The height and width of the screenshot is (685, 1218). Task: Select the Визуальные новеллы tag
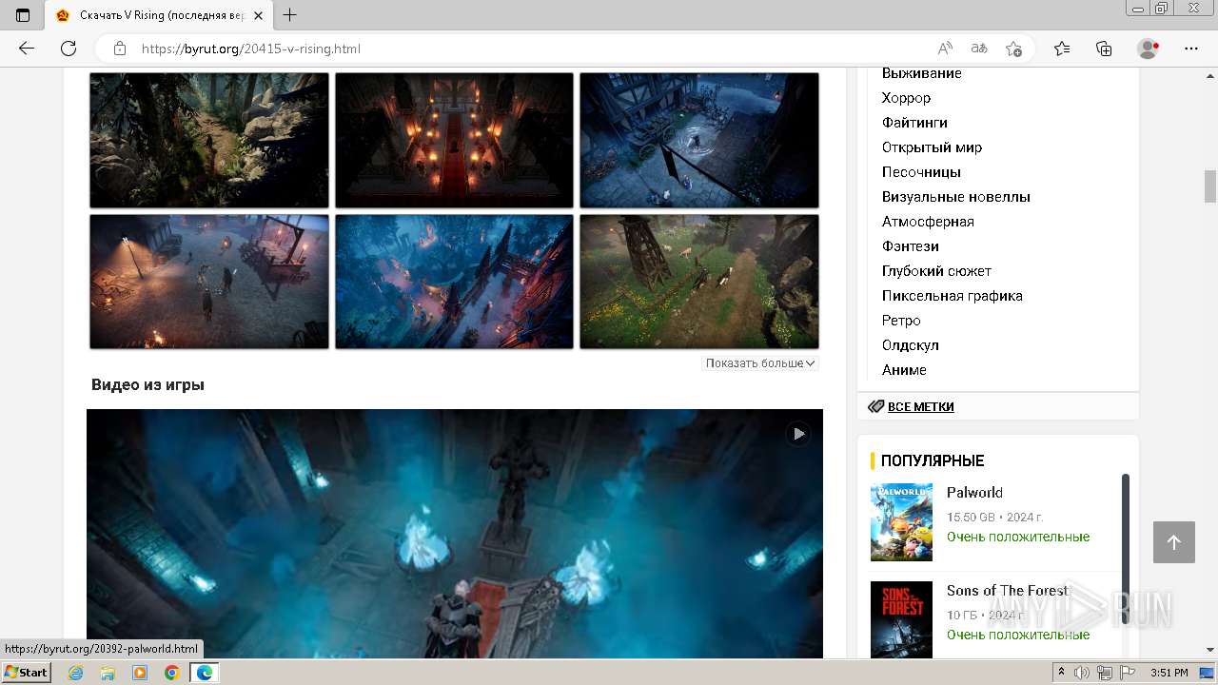coord(955,197)
